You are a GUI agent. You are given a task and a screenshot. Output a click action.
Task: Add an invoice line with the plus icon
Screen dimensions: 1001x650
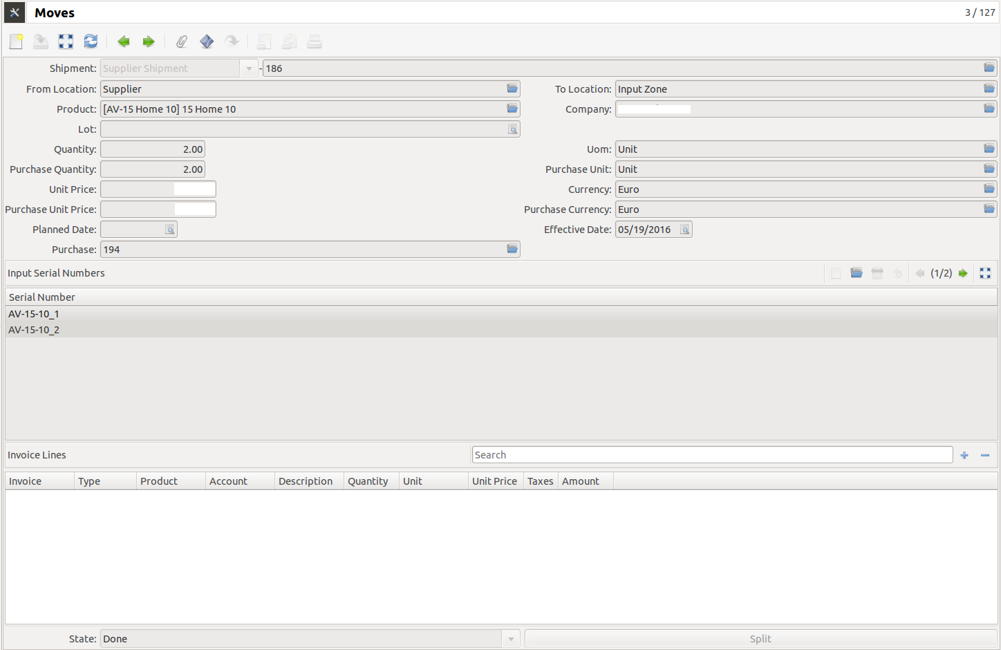[x=964, y=454]
